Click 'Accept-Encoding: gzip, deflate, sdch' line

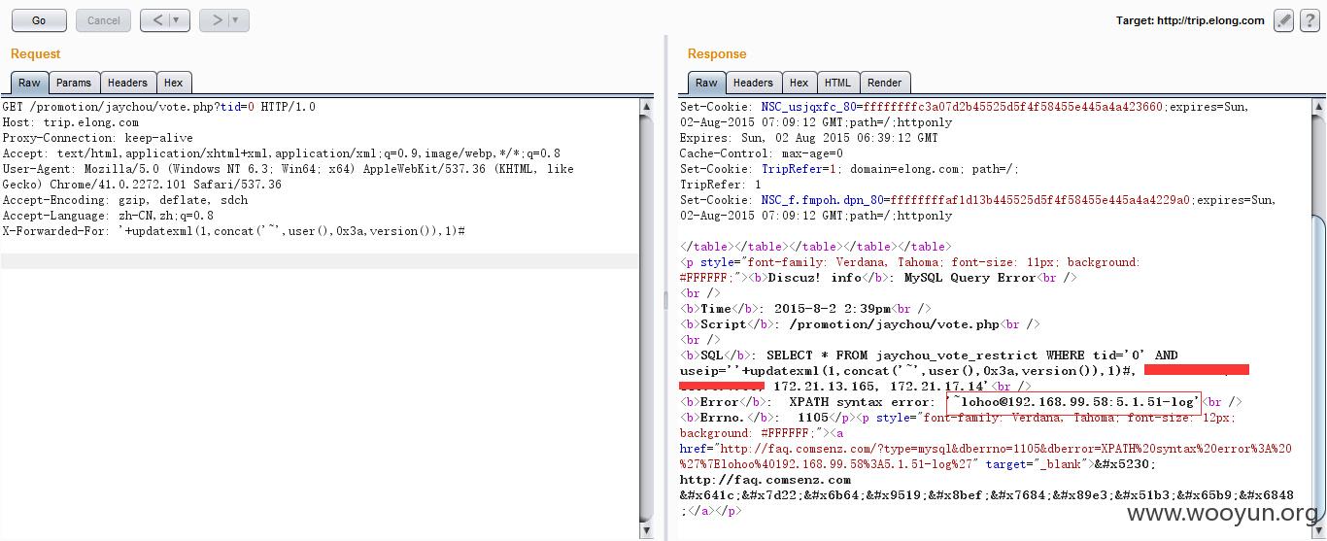pyautogui.click(x=124, y=200)
